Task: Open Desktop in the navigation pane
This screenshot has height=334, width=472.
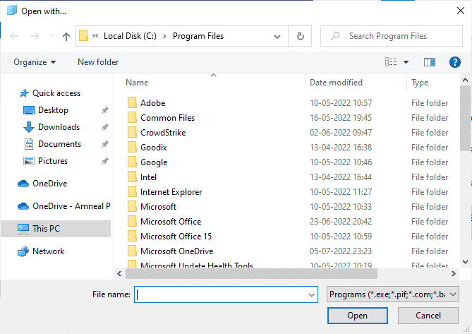Action: (53, 110)
